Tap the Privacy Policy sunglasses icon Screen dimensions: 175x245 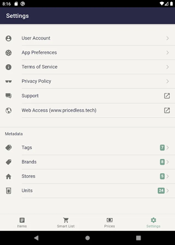click(8, 81)
